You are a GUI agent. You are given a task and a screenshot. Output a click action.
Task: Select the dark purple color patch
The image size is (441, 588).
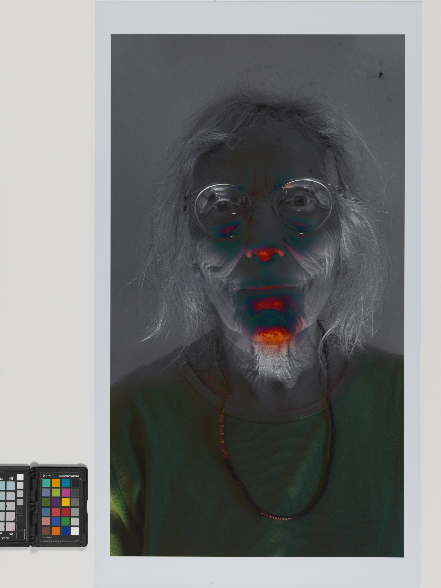click(56, 502)
